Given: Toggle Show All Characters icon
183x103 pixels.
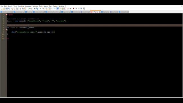Looking at the screenshot, I should click(55, 9).
